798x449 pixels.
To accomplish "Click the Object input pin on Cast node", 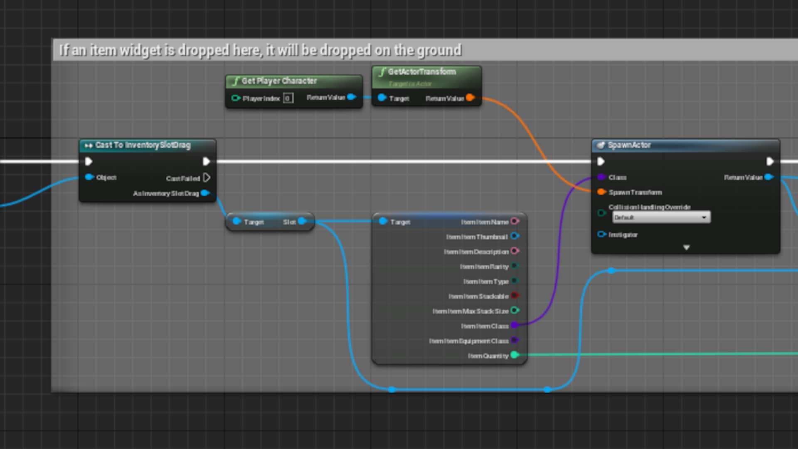I will (89, 177).
